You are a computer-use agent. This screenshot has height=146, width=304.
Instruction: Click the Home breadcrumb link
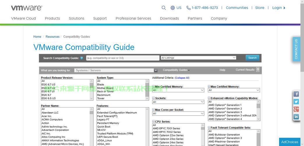coord(37,36)
